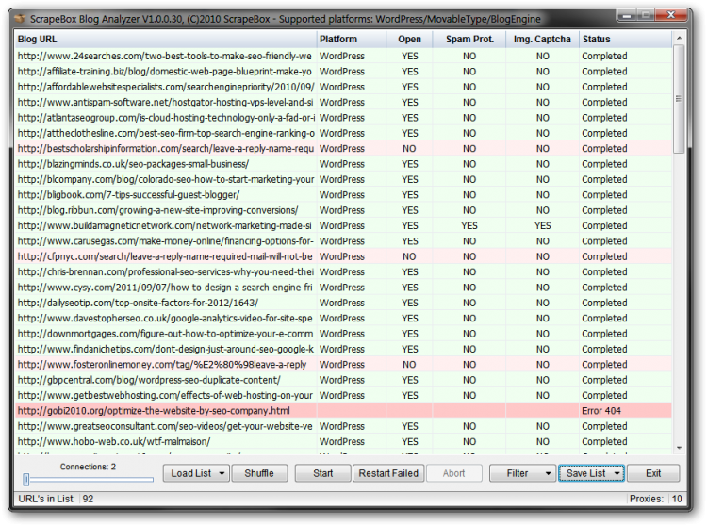Sort by the Platform column header
Image resolution: width=707 pixels, height=526 pixels.
(351, 39)
